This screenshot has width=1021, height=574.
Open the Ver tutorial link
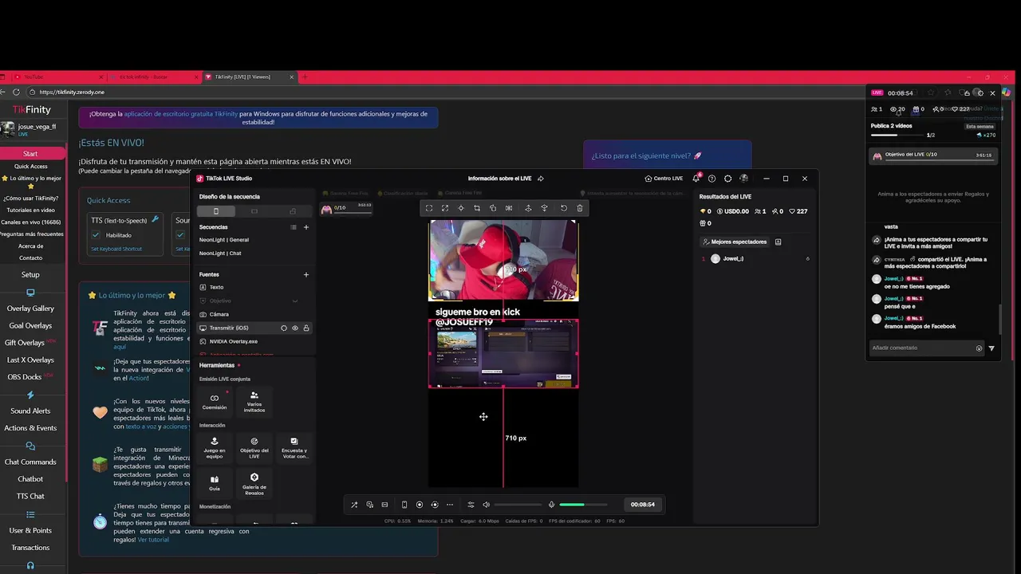pyautogui.click(x=153, y=540)
